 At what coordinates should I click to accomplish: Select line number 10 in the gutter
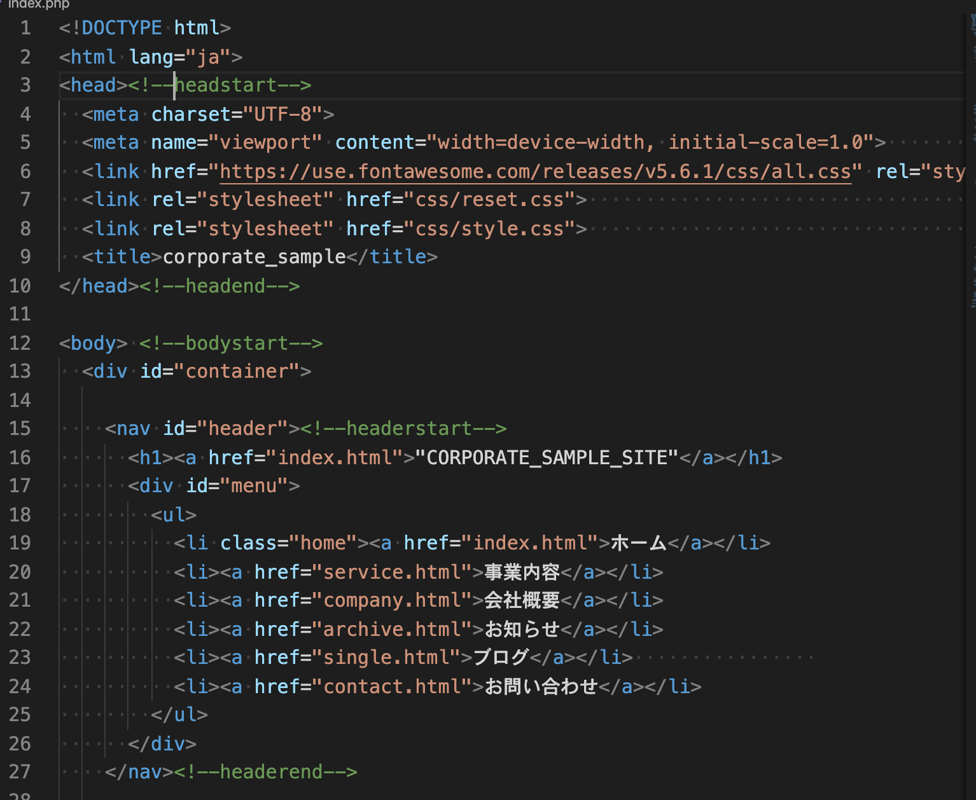20,286
